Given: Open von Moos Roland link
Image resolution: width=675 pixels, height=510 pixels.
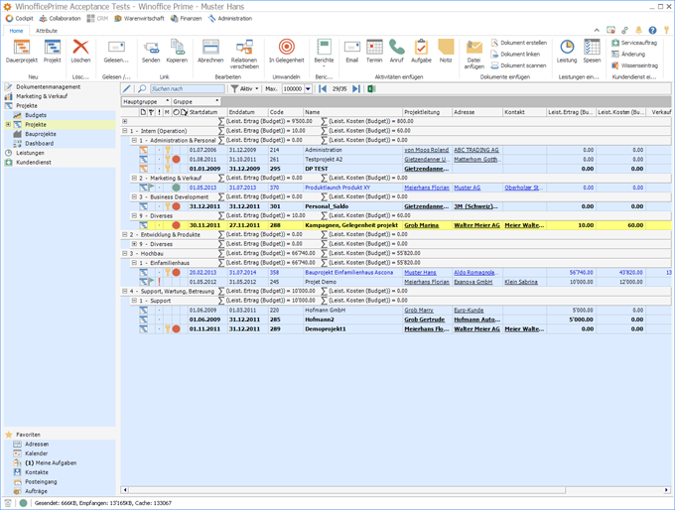Looking at the screenshot, I should 426,150.
